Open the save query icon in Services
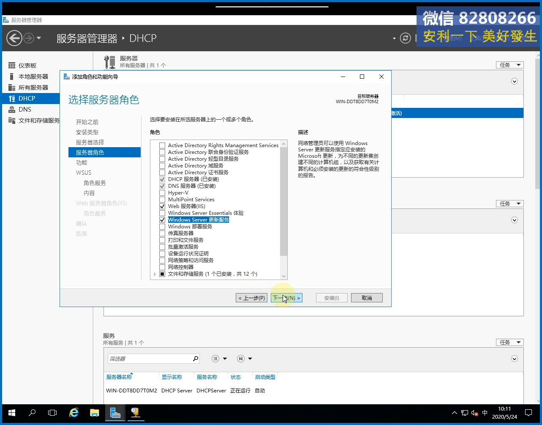The image size is (542, 425). tap(240, 359)
